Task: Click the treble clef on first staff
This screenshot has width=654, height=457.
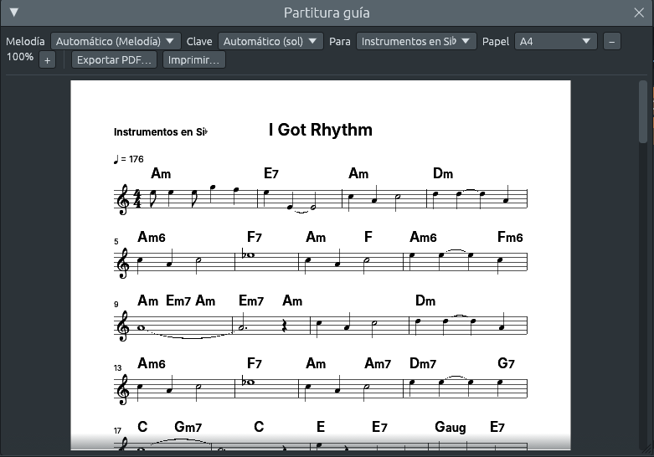Action: point(122,199)
